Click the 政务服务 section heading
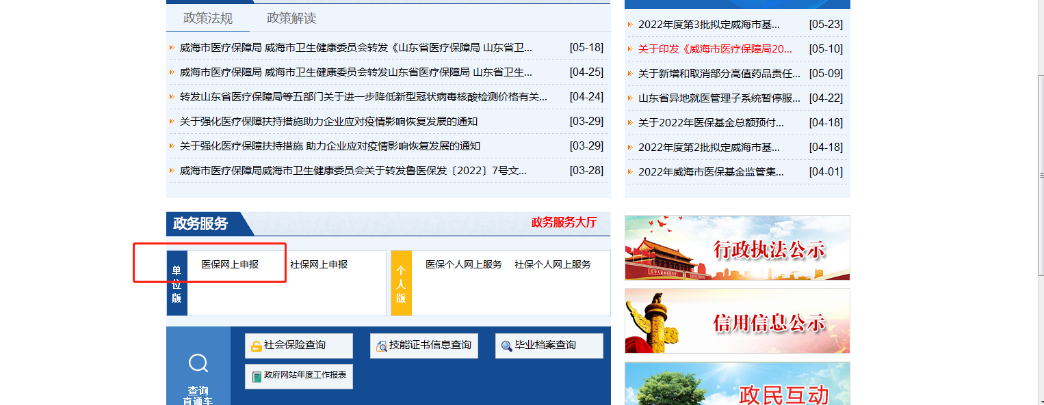Screen dimensions: 1044x405 tap(200, 223)
